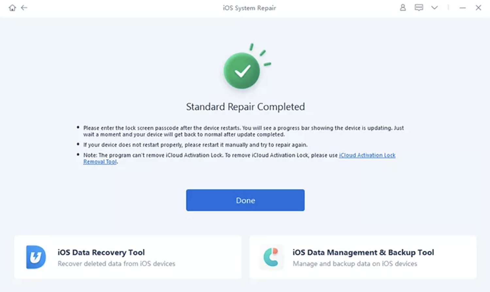The width and height of the screenshot is (490, 292).
Task: Open the feedback chat icon
Action: pos(419,8)
